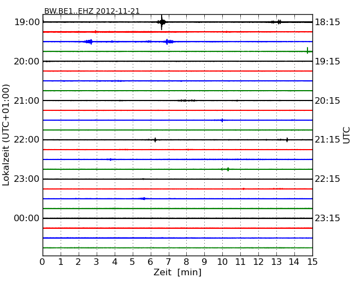
Task: Select x-axis tick label 10
Action: pos(222,262)
